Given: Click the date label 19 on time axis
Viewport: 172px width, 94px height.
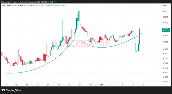Looking at the screenshot, I should (x=37, y=85).
